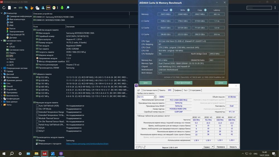Collapse the Компьютер tree node
279x157 pixels.
[2, 13]
